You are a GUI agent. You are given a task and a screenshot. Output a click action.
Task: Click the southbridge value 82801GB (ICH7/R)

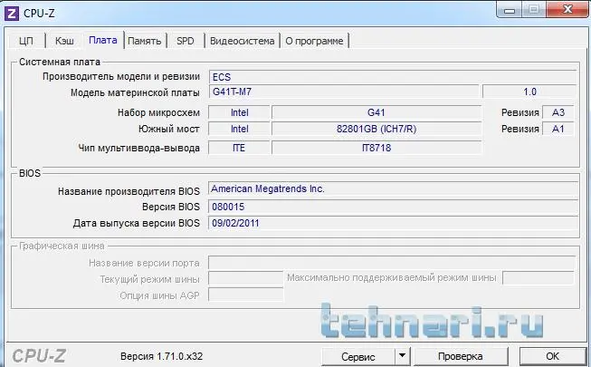[x=377, y=129]
